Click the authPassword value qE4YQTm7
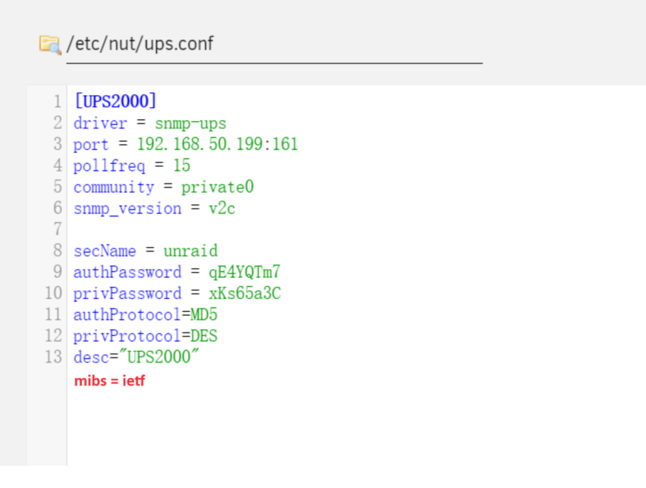 pyautogui.click(x=244, y=272)
